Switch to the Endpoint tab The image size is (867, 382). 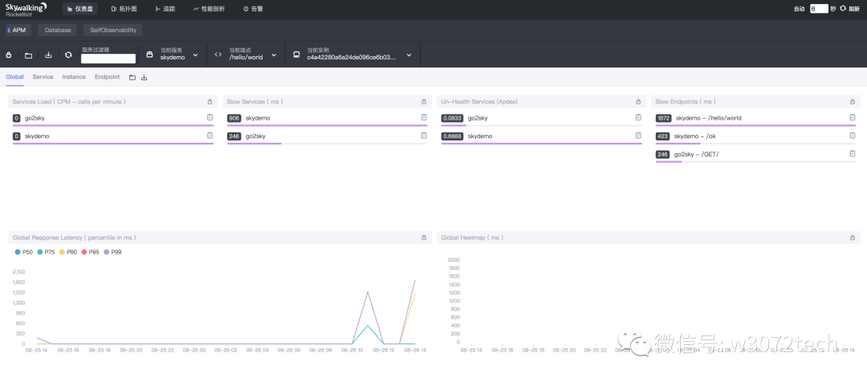107,77
